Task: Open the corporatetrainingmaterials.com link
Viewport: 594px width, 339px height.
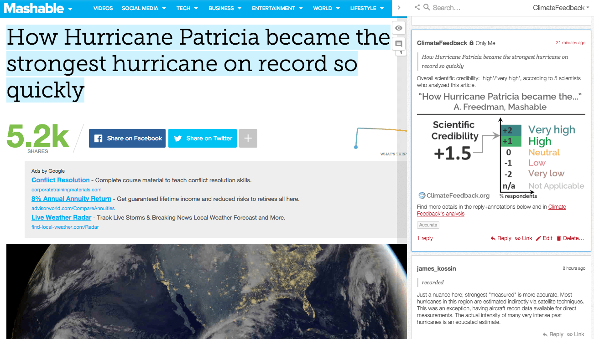Action: tap(67, 190)
